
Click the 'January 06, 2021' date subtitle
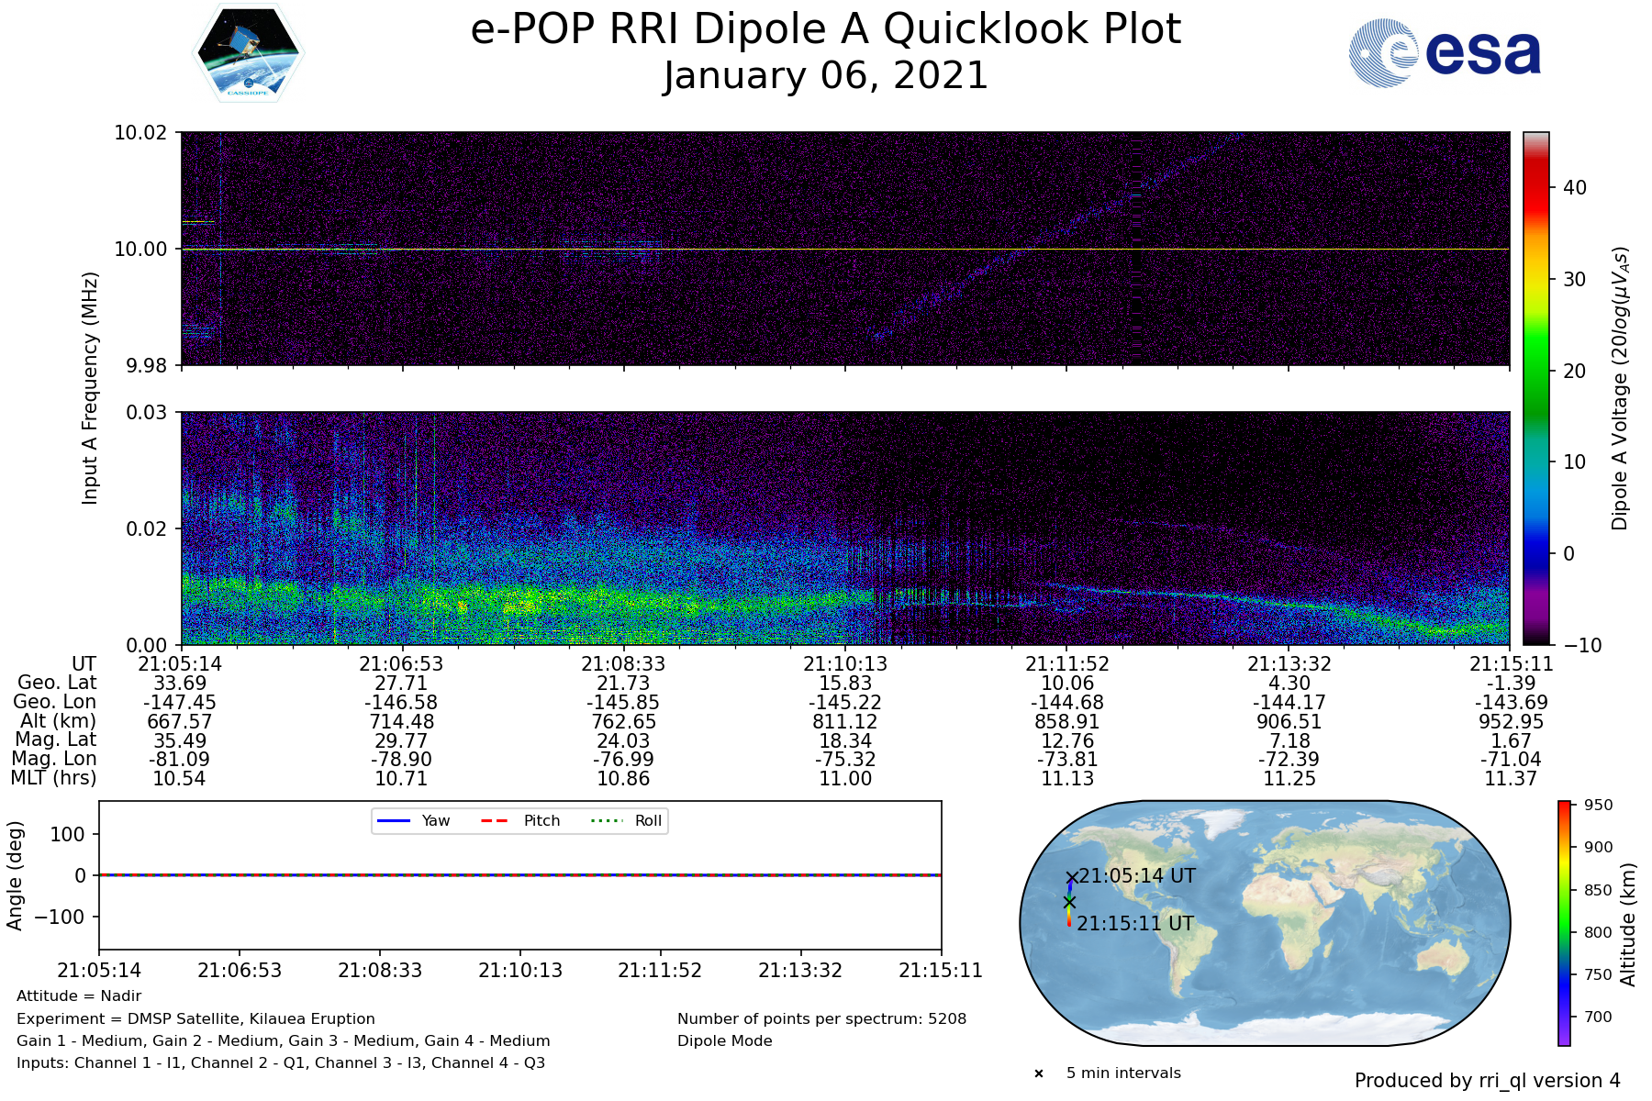825,76
